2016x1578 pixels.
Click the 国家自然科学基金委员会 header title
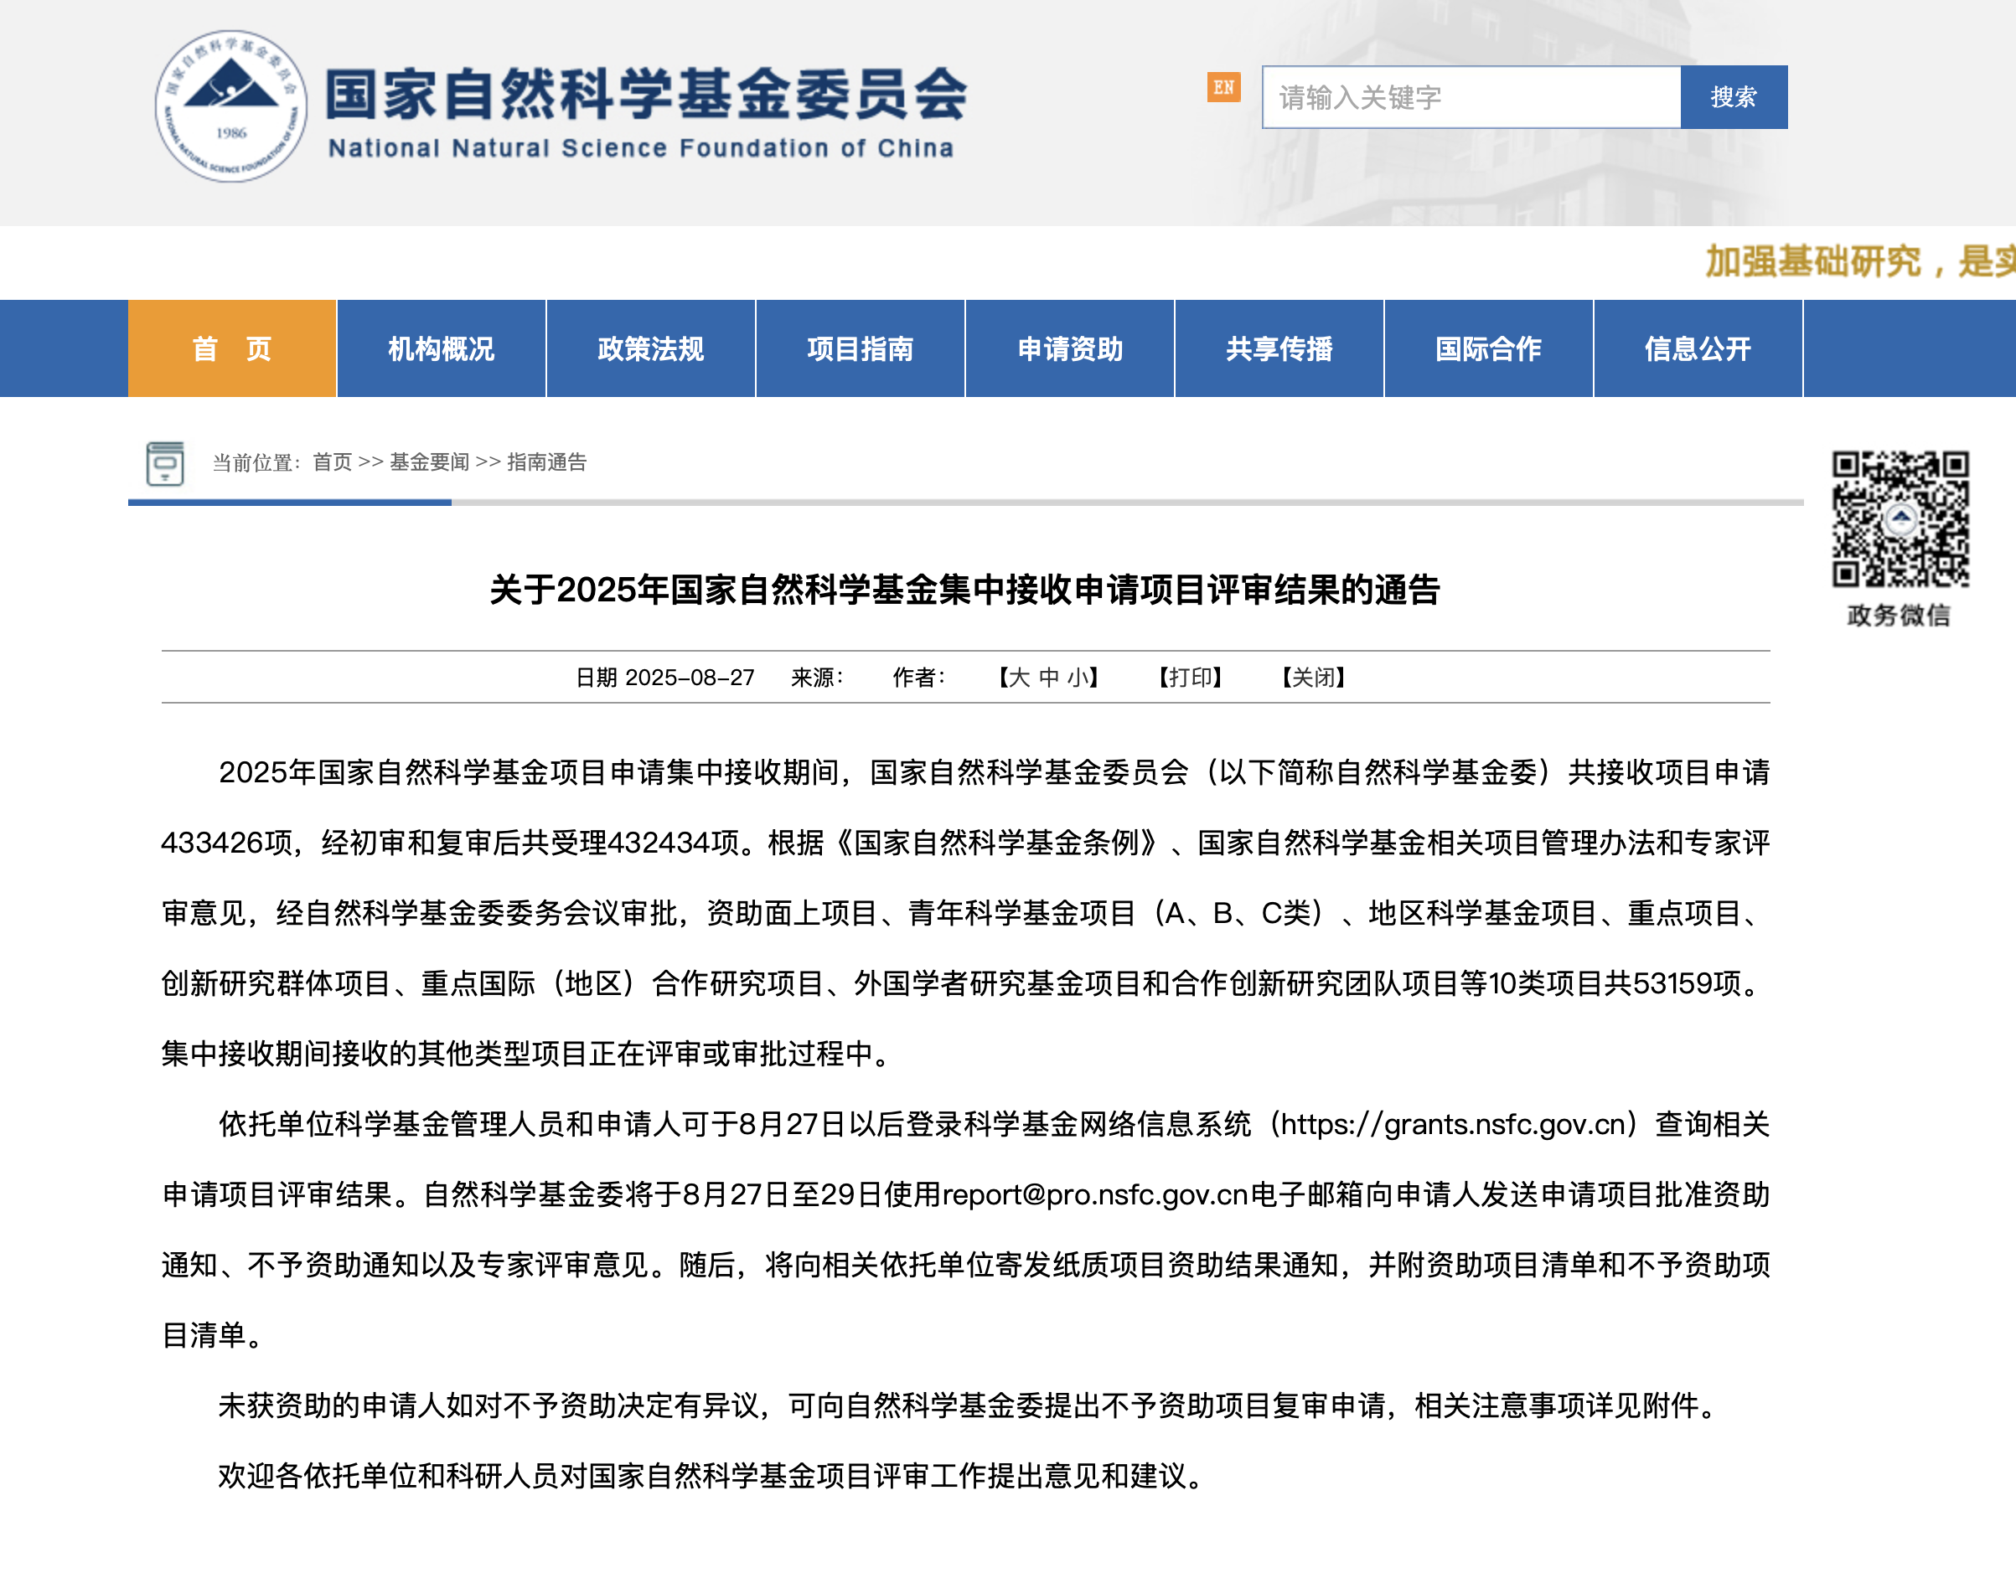click(x=646, y=93)
